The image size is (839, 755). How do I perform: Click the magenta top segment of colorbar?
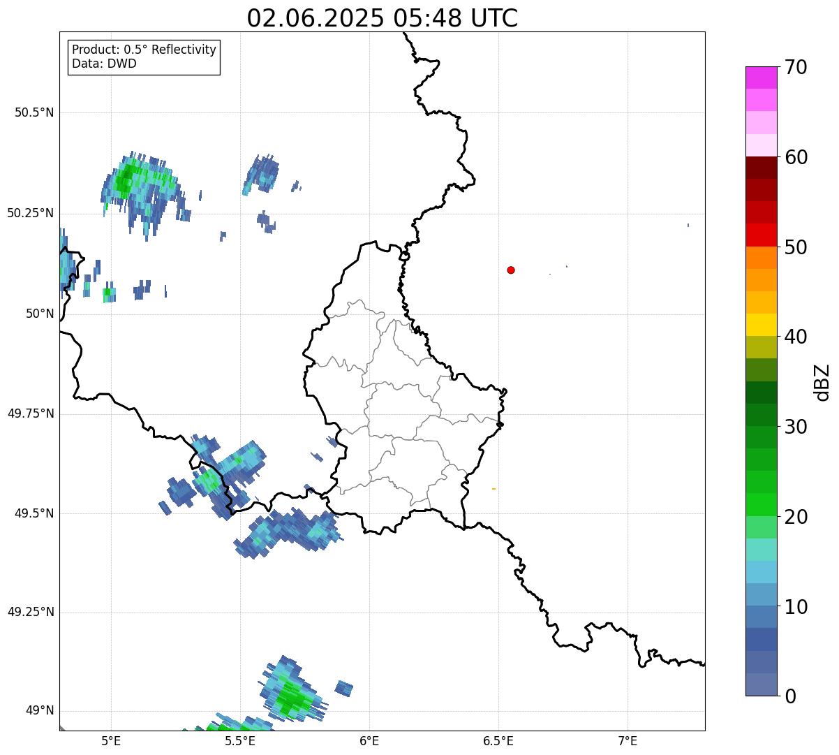point(760,78)
